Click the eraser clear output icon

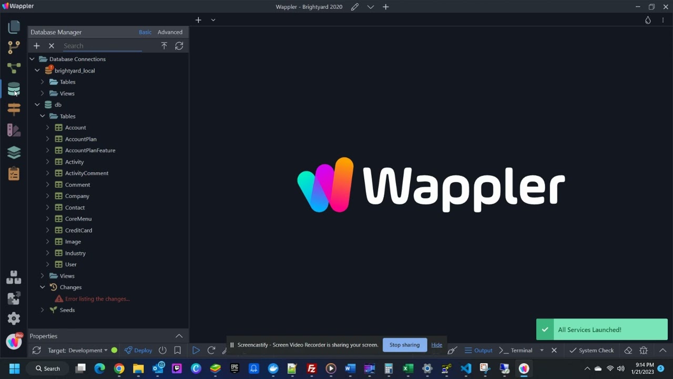click(628, 351)
